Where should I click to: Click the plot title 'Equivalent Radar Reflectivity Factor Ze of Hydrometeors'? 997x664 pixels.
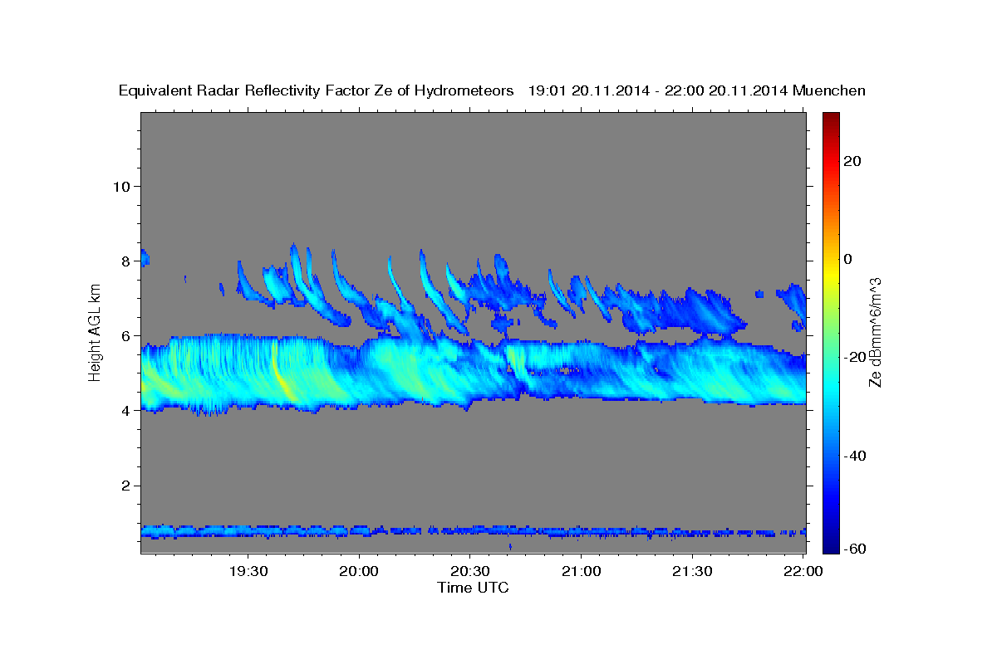pyautogui.click(x=317, y=91)
